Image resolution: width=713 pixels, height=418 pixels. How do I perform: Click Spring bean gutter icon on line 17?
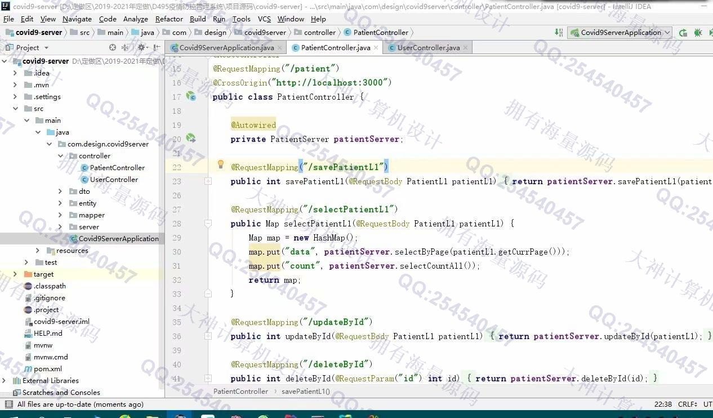(191, 96)
